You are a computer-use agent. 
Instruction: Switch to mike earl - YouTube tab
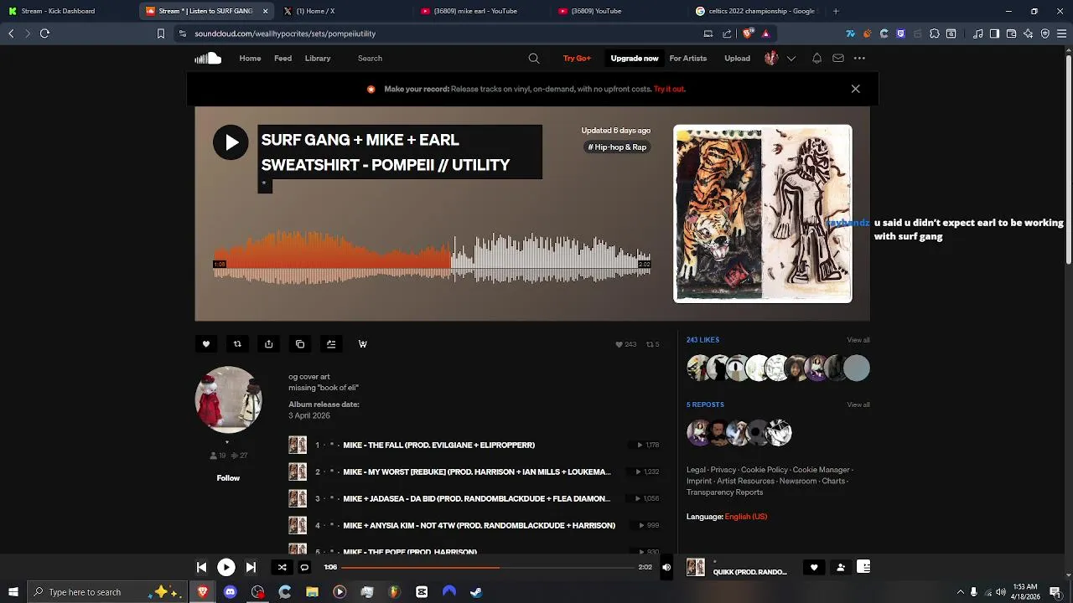(x=480, y=11)
